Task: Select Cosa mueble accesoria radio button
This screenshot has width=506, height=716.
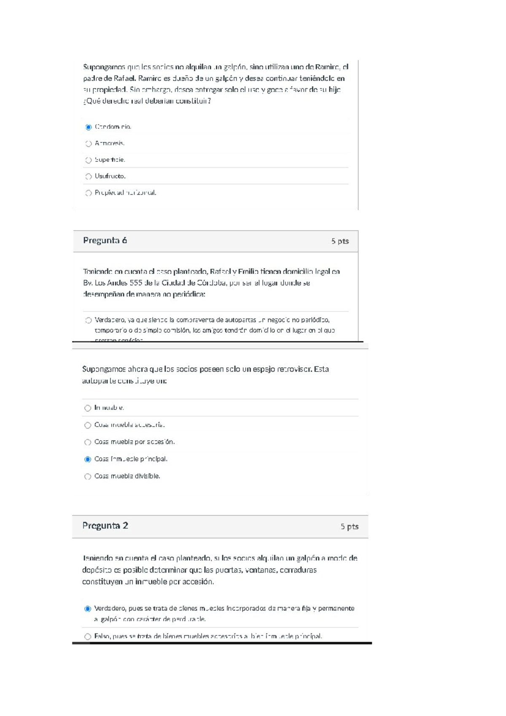Action: pyautogui.click(x=88, y=425)
